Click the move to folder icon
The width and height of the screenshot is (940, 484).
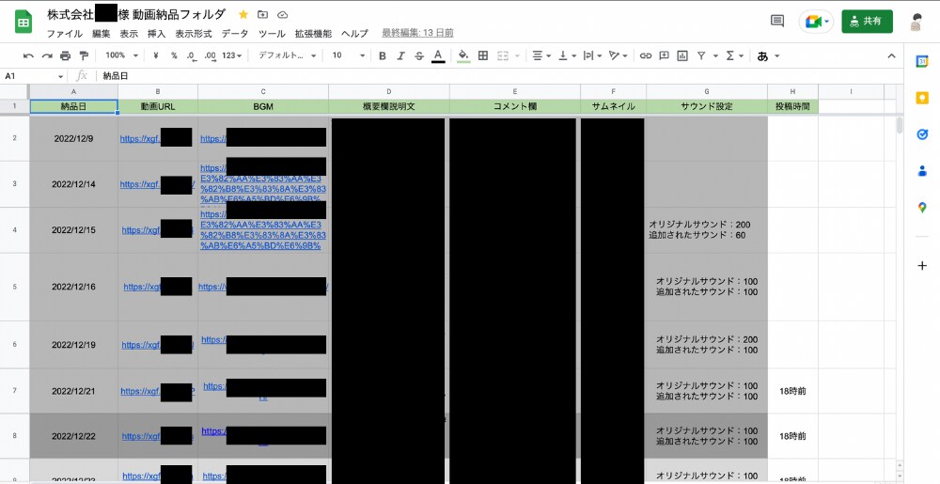pyautogui.click(x=262, y=14)
